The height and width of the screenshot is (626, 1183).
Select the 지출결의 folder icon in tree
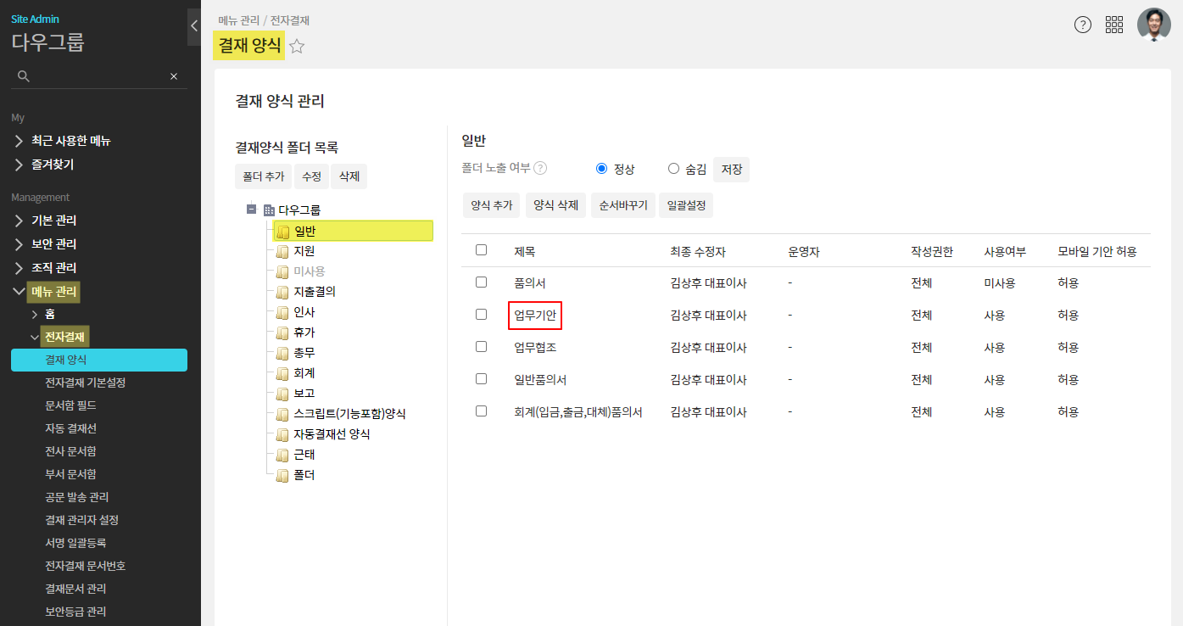(x=282, y=292)
